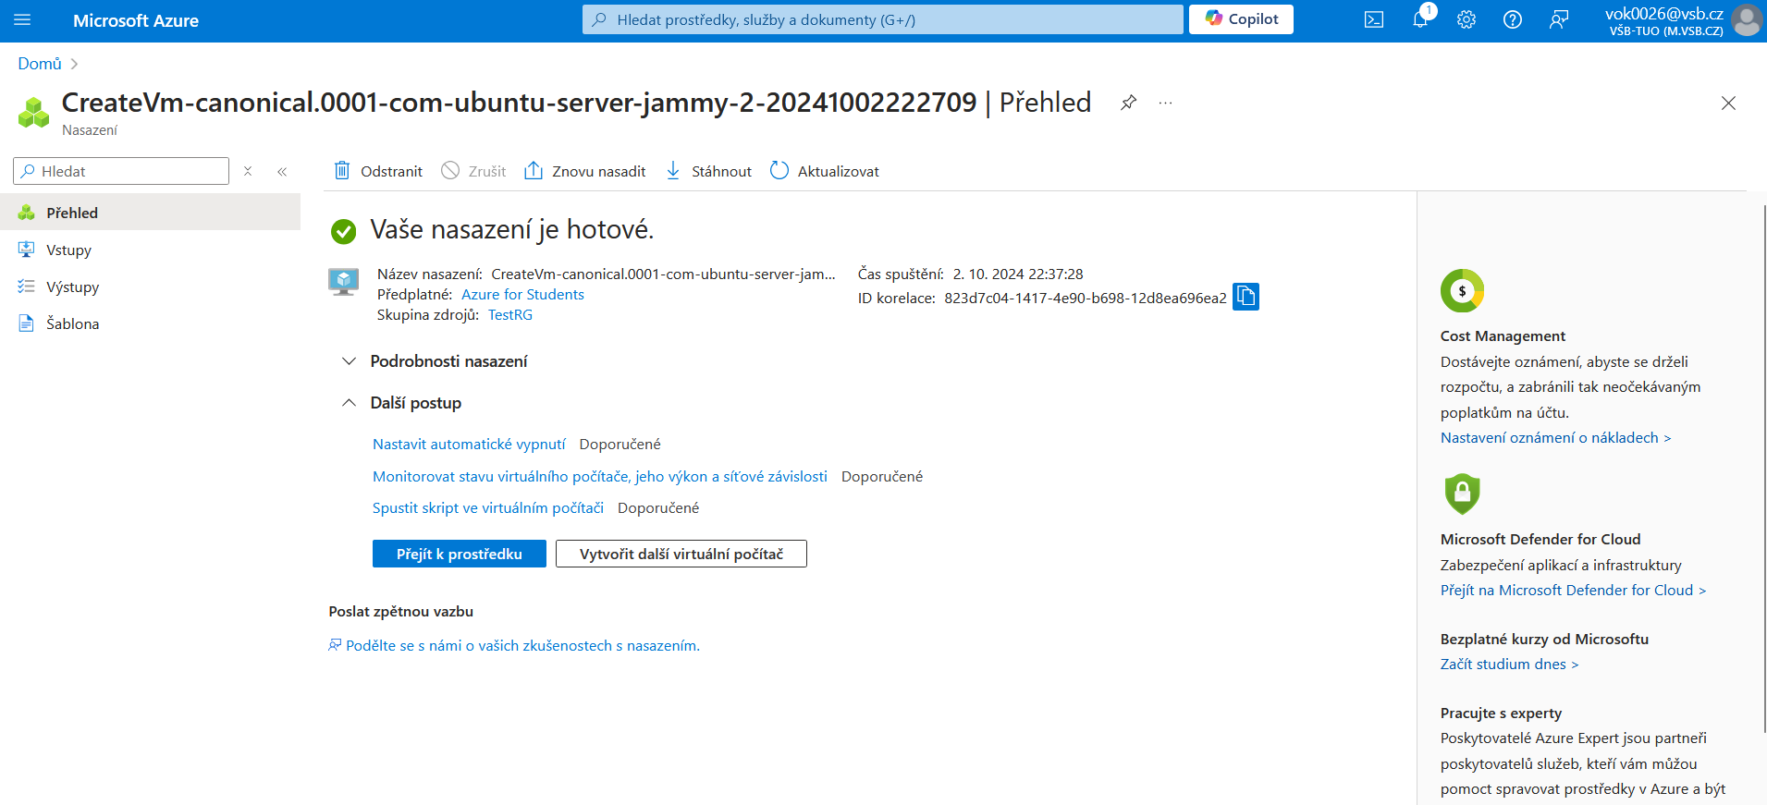Click Zrušit toolbar command

(473, 171)
